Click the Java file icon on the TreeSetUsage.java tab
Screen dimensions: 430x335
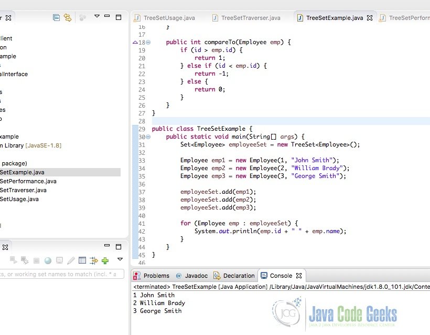(138, 17)
